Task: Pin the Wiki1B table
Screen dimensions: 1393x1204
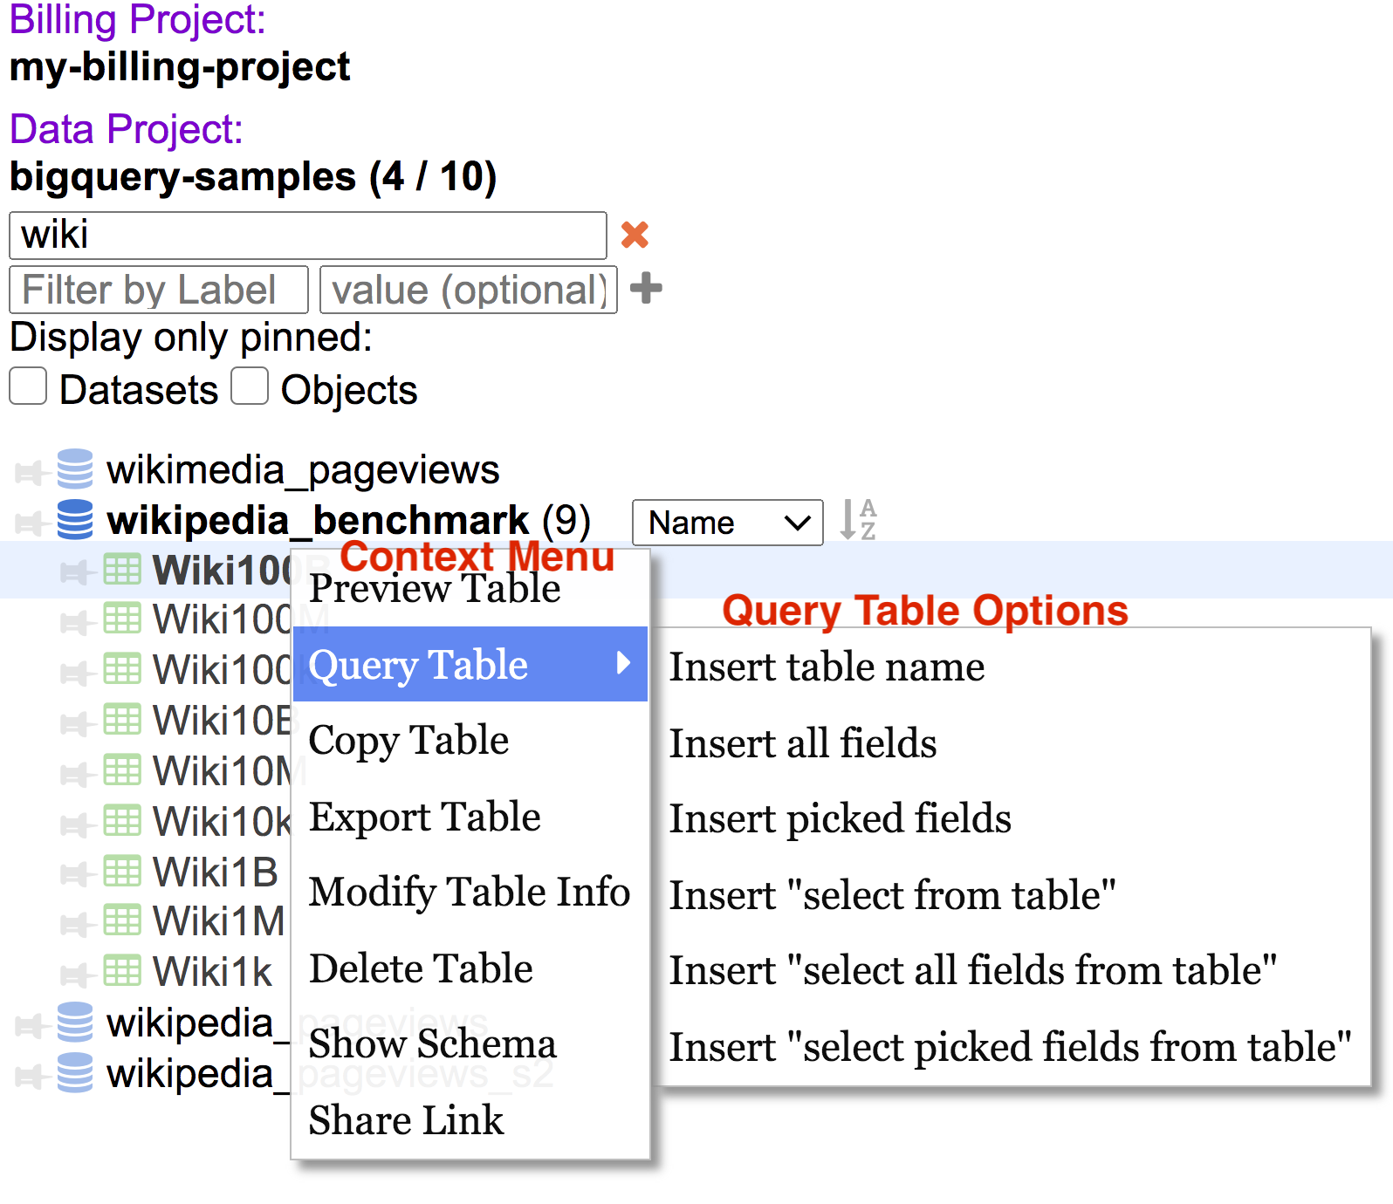Action: point(74,873)
